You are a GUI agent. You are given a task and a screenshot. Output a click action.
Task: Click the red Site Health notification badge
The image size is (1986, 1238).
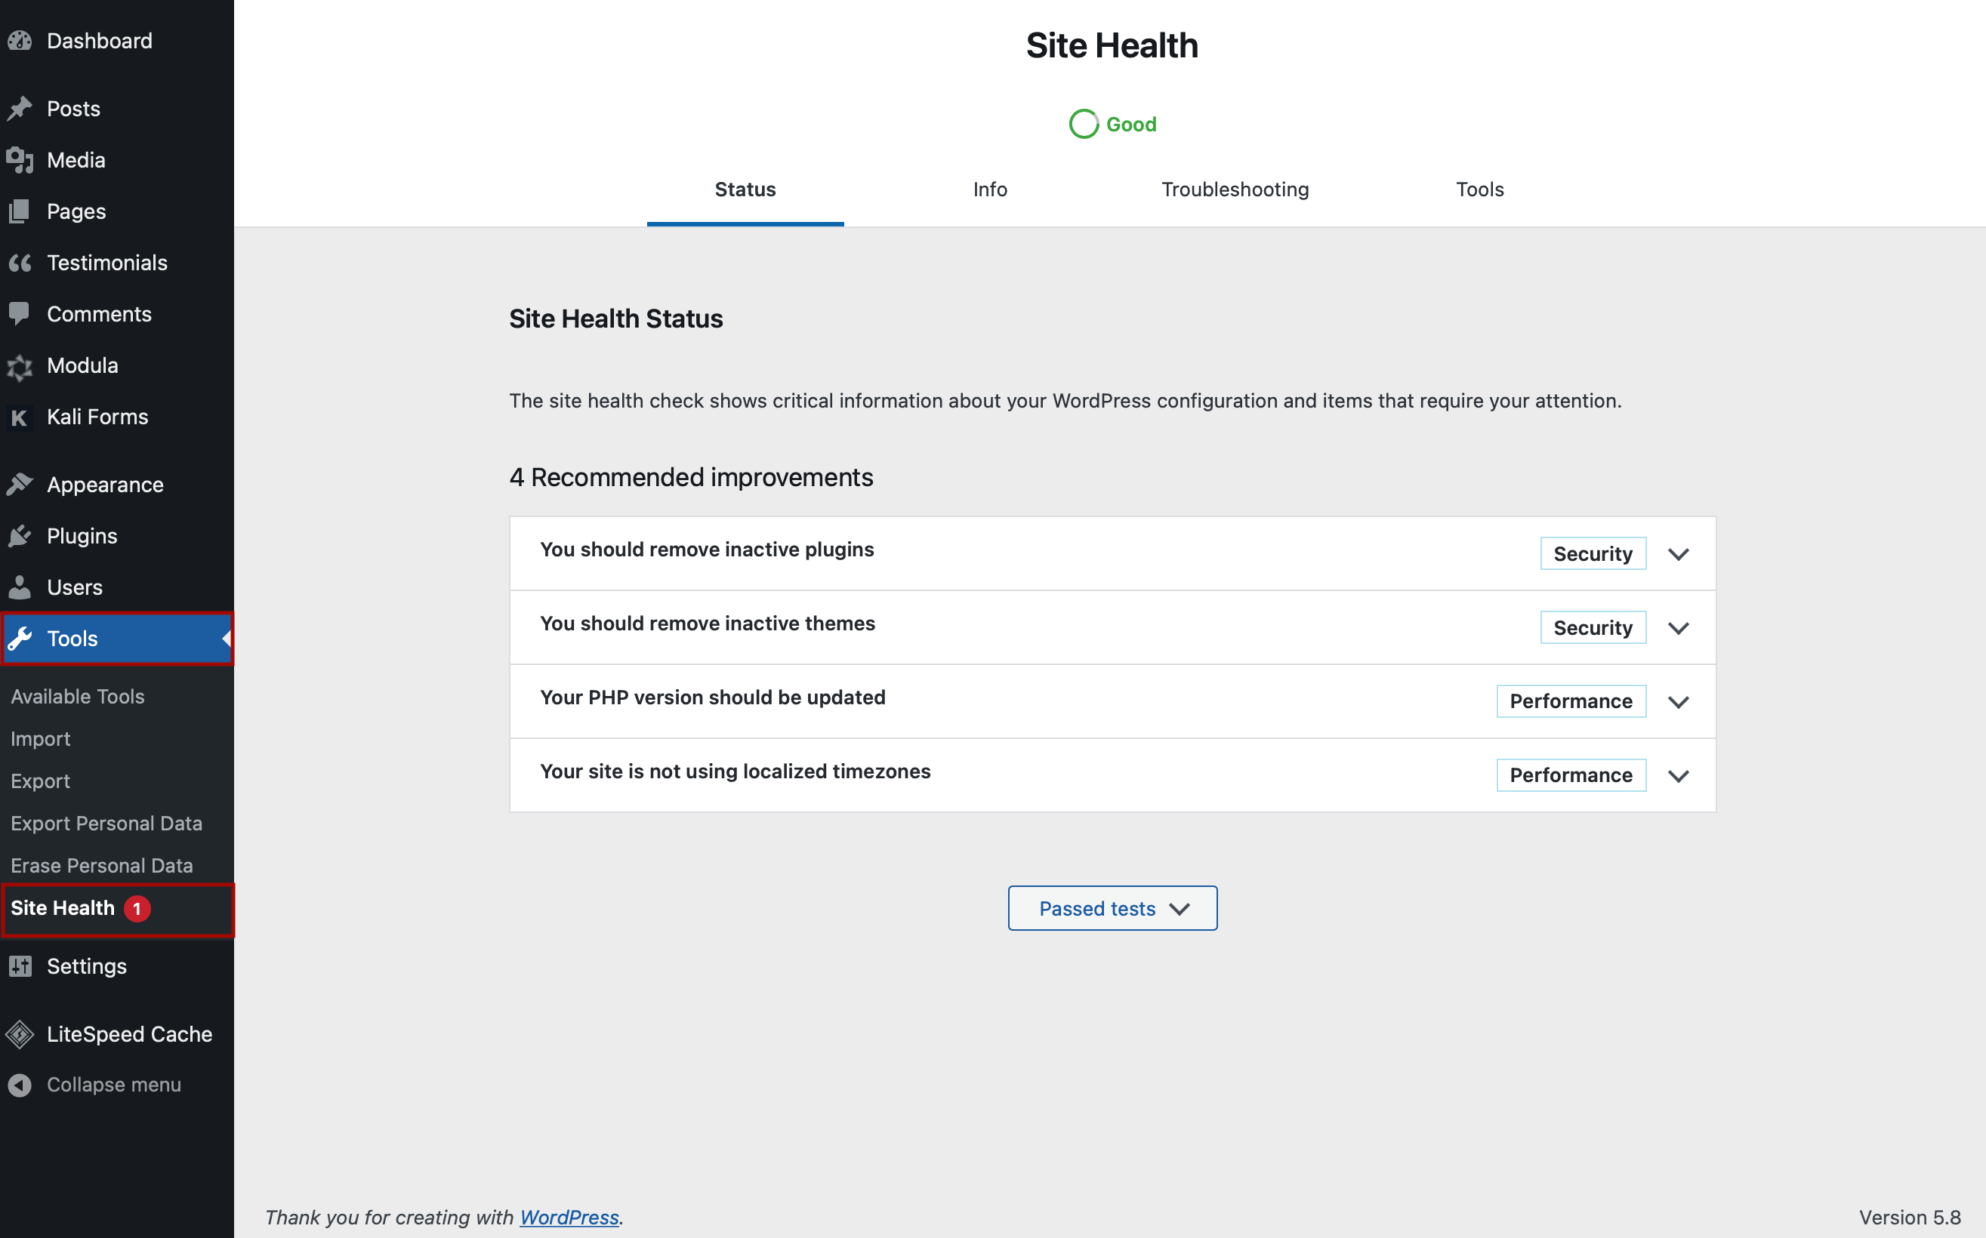coord(137,909)
